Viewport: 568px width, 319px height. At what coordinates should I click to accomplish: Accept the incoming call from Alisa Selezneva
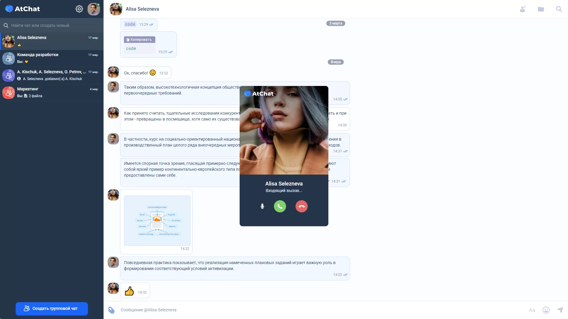(280, 206)
